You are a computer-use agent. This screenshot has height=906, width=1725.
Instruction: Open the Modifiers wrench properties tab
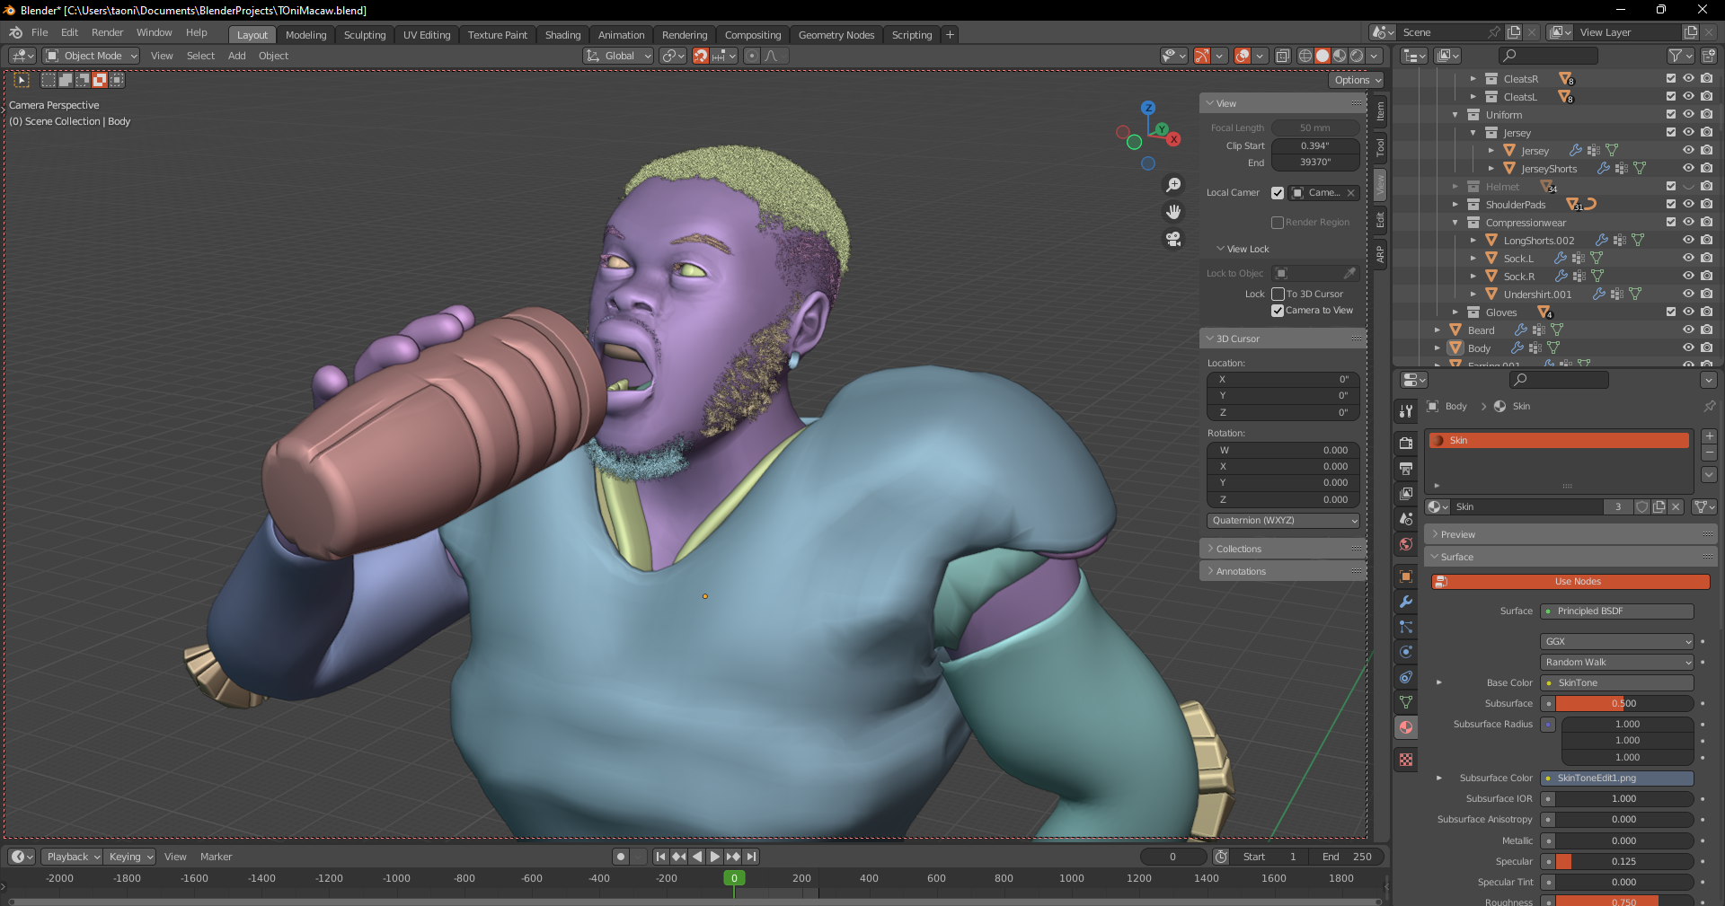1406,602
